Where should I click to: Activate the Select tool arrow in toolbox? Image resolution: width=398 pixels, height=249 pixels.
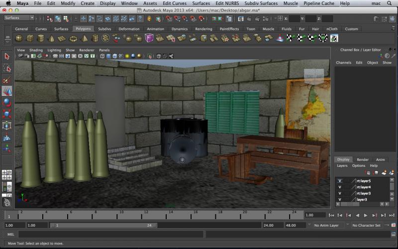(7, 56)
